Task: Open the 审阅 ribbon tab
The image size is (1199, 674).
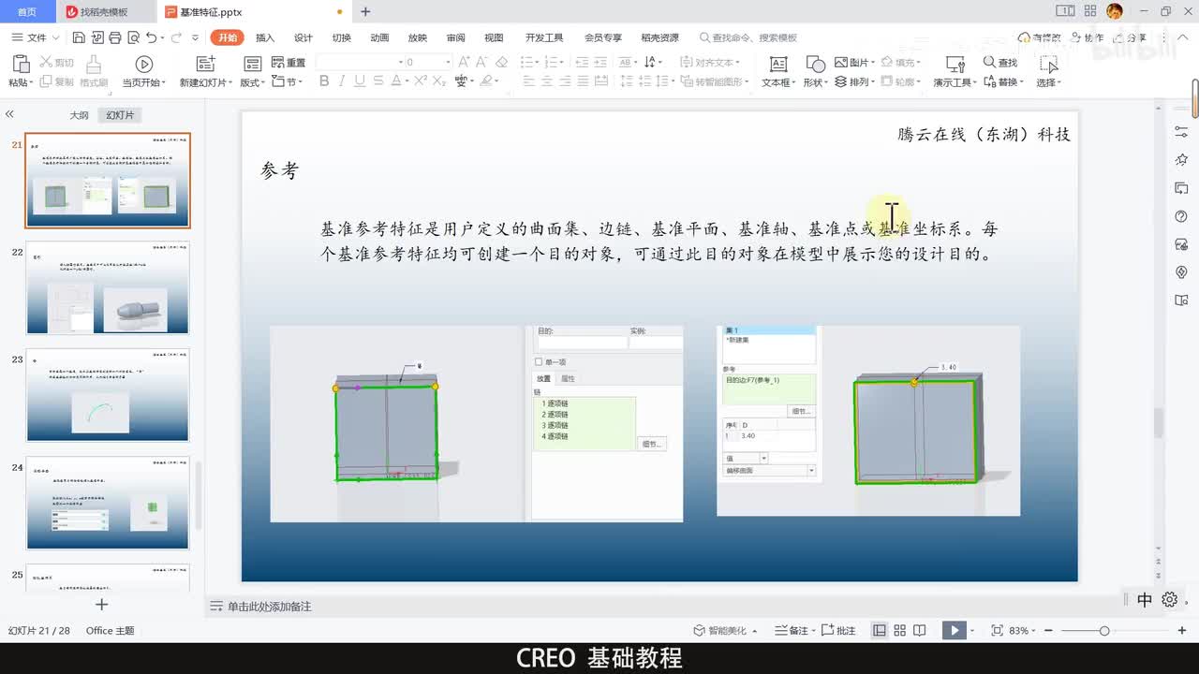Action: click(x=455, y=37)
